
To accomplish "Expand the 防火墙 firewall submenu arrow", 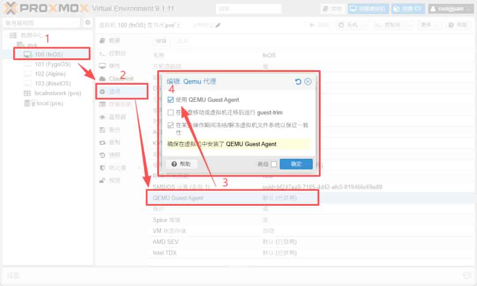I will (x=140, y=168).
